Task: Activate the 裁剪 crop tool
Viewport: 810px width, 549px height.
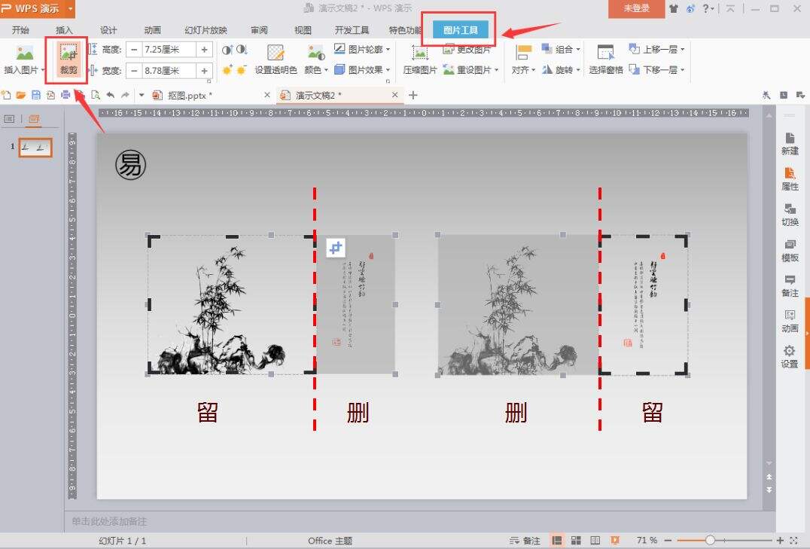Action: click(69, 60)
